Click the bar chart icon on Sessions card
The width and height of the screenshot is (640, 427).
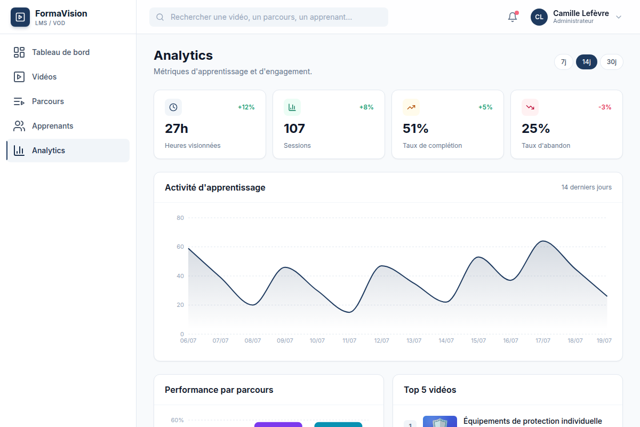coord(292,107)
